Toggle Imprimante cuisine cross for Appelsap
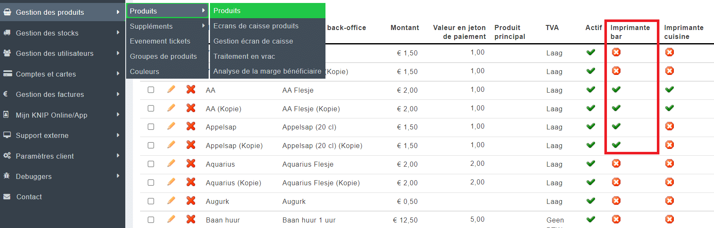The height and width of the screenshot is (228, 714). [x=670, y=126]
